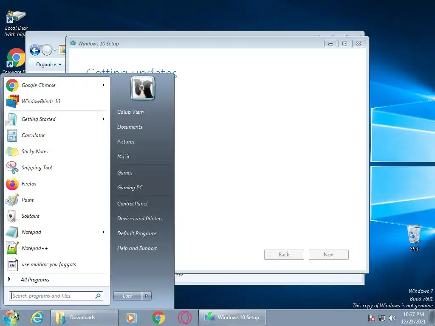Expand the Notepad recent files arrow

(x=104, y=232)
